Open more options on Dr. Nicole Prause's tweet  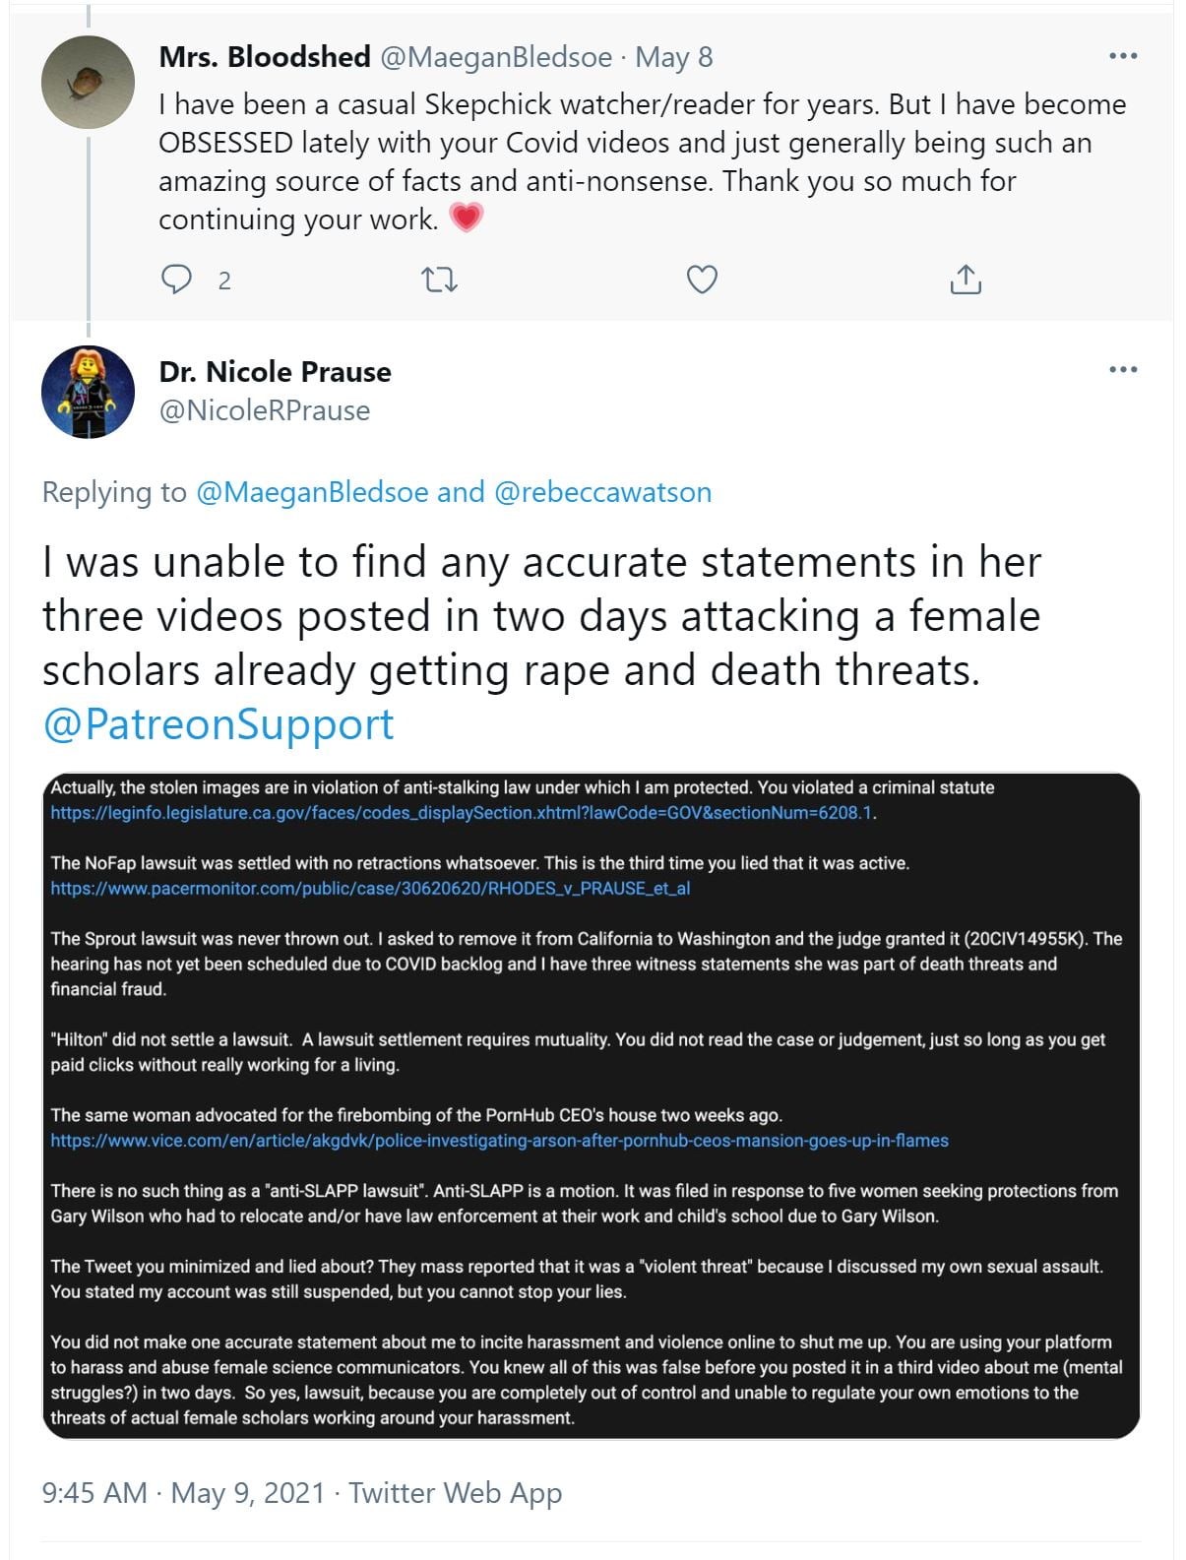coord(1123,370)
